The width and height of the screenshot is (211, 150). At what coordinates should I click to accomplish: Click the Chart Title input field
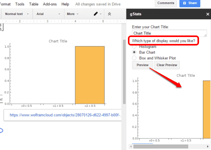(169, 33)
